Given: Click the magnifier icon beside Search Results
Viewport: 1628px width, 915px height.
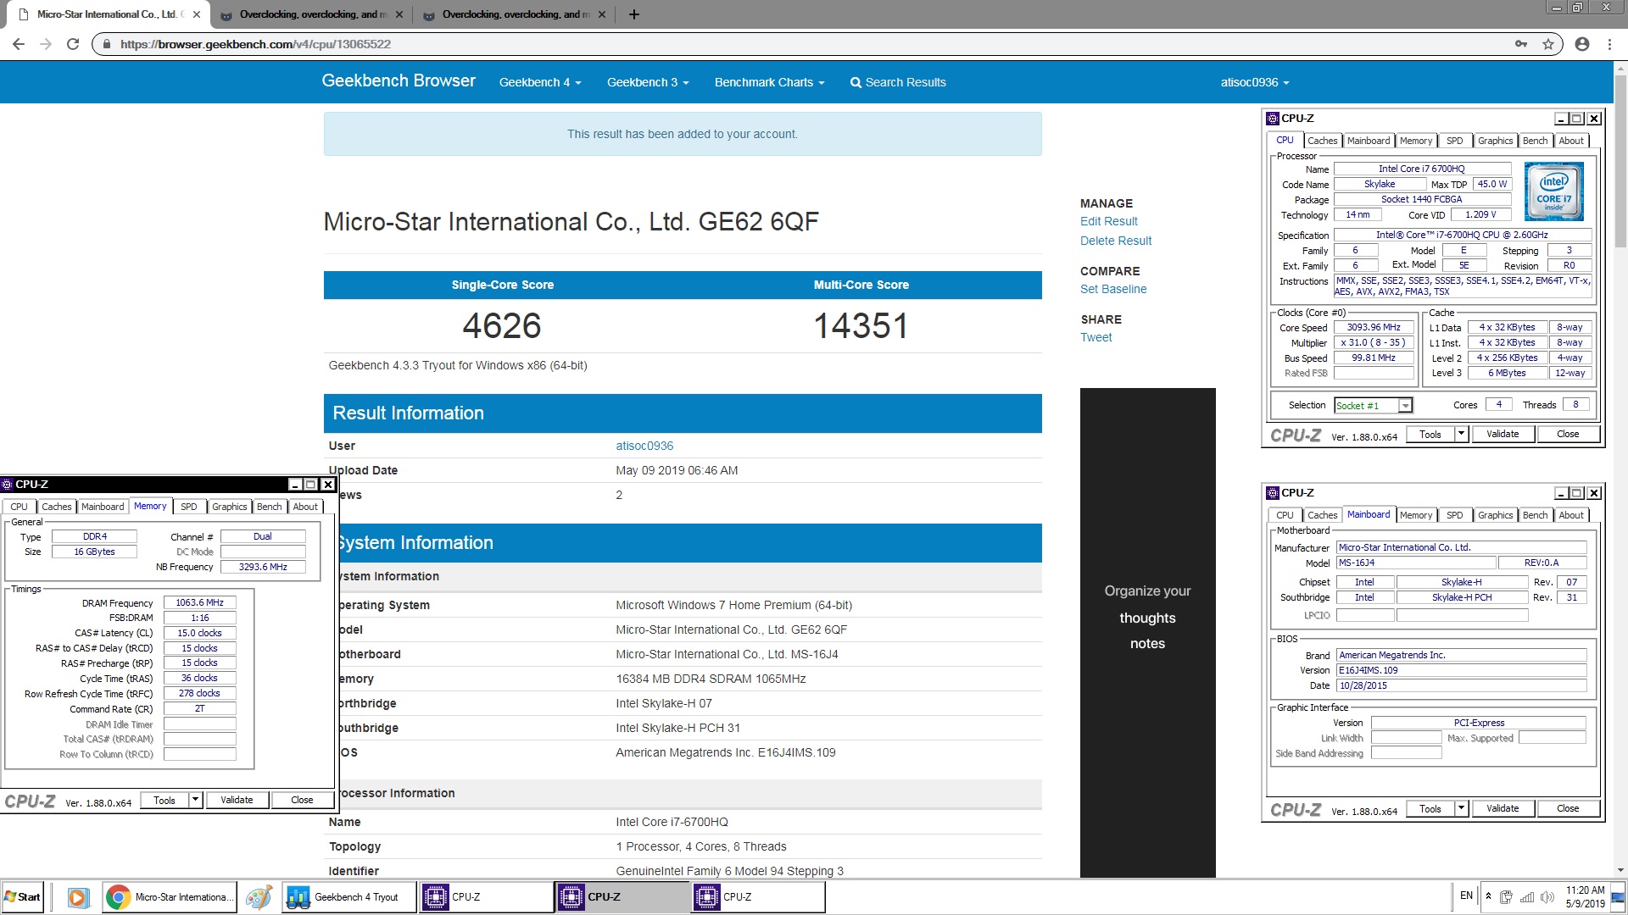Looking at the screenshot, I should 856,83.
